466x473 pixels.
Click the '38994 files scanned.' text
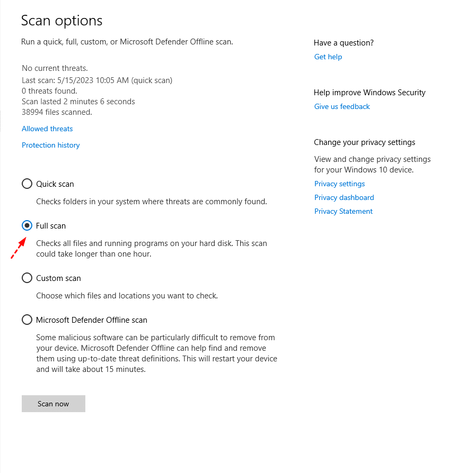(x=57, y=112)
